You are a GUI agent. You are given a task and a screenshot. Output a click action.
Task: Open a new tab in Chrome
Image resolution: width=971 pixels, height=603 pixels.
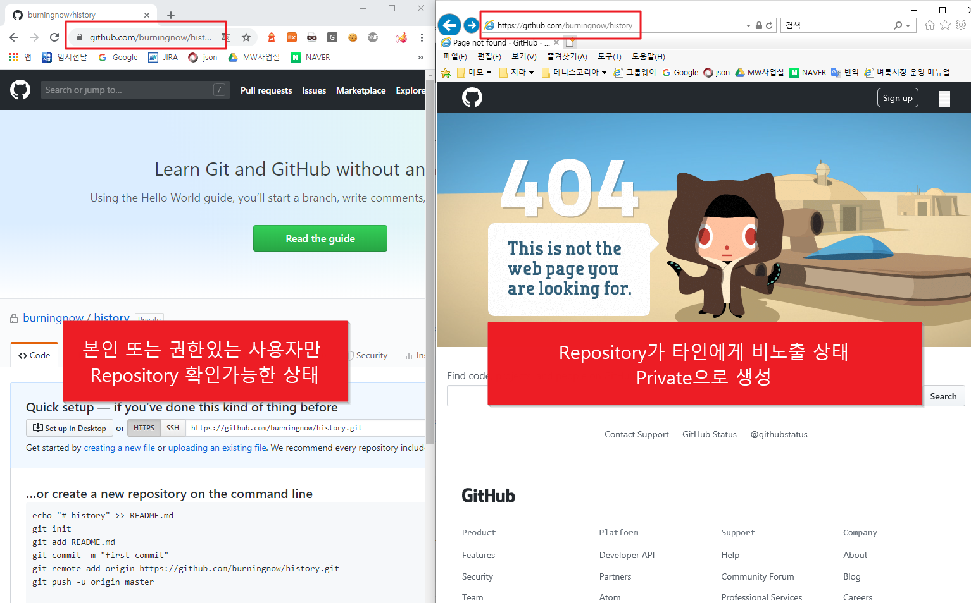[x=171, y=15]
